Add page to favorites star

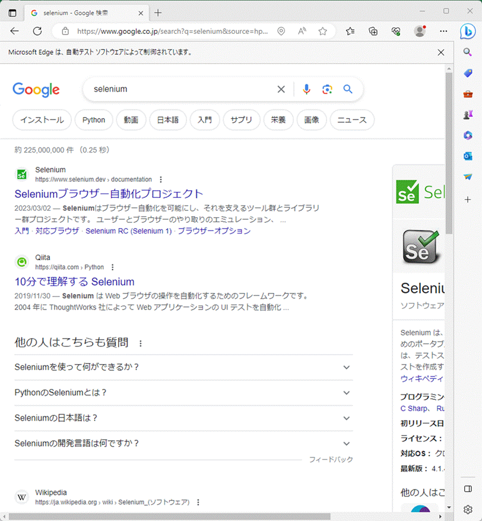click(323, 31)
